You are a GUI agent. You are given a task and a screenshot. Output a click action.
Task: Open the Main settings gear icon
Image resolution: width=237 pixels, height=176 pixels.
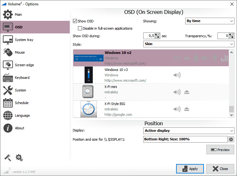pos(8,15)
